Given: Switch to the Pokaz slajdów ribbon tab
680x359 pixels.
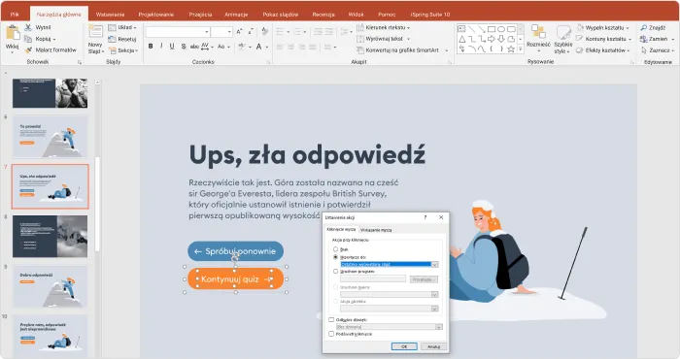Looking at the screenshot, I should click(280, 15).
